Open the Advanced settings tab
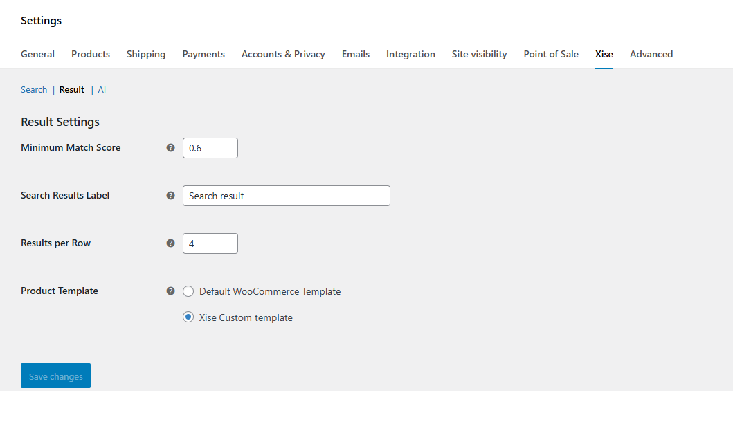 651,54
